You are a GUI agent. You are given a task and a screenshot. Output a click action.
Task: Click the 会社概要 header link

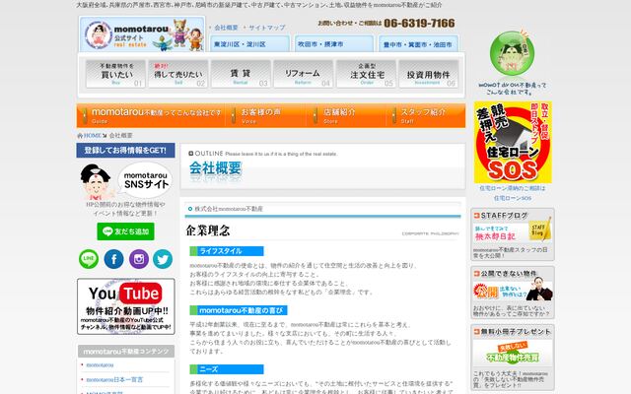[226, 28]
